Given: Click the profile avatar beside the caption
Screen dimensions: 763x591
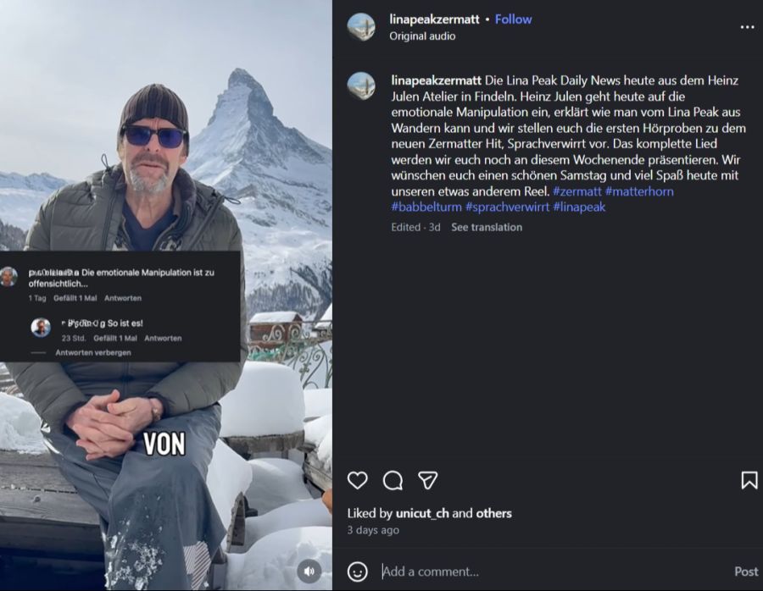Looking at the screenshot, I should point(361,86).
